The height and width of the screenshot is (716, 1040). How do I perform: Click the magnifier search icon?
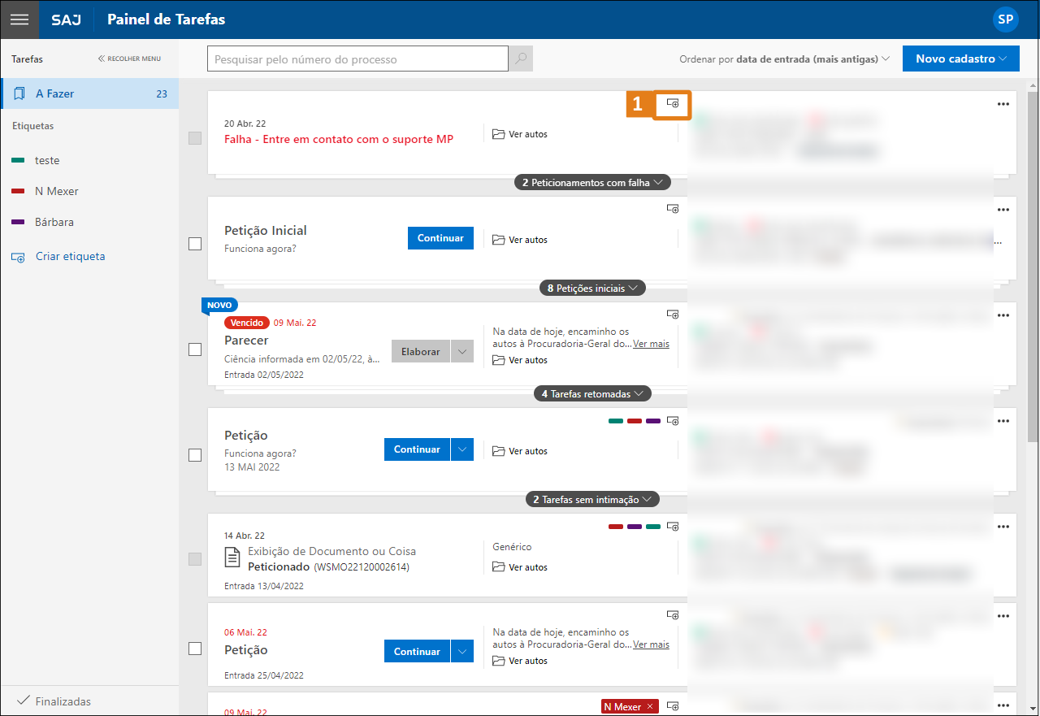[521, 59]
